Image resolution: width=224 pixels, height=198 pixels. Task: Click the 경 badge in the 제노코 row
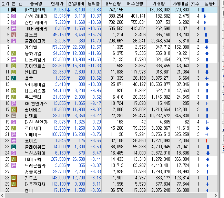(14, 35)
